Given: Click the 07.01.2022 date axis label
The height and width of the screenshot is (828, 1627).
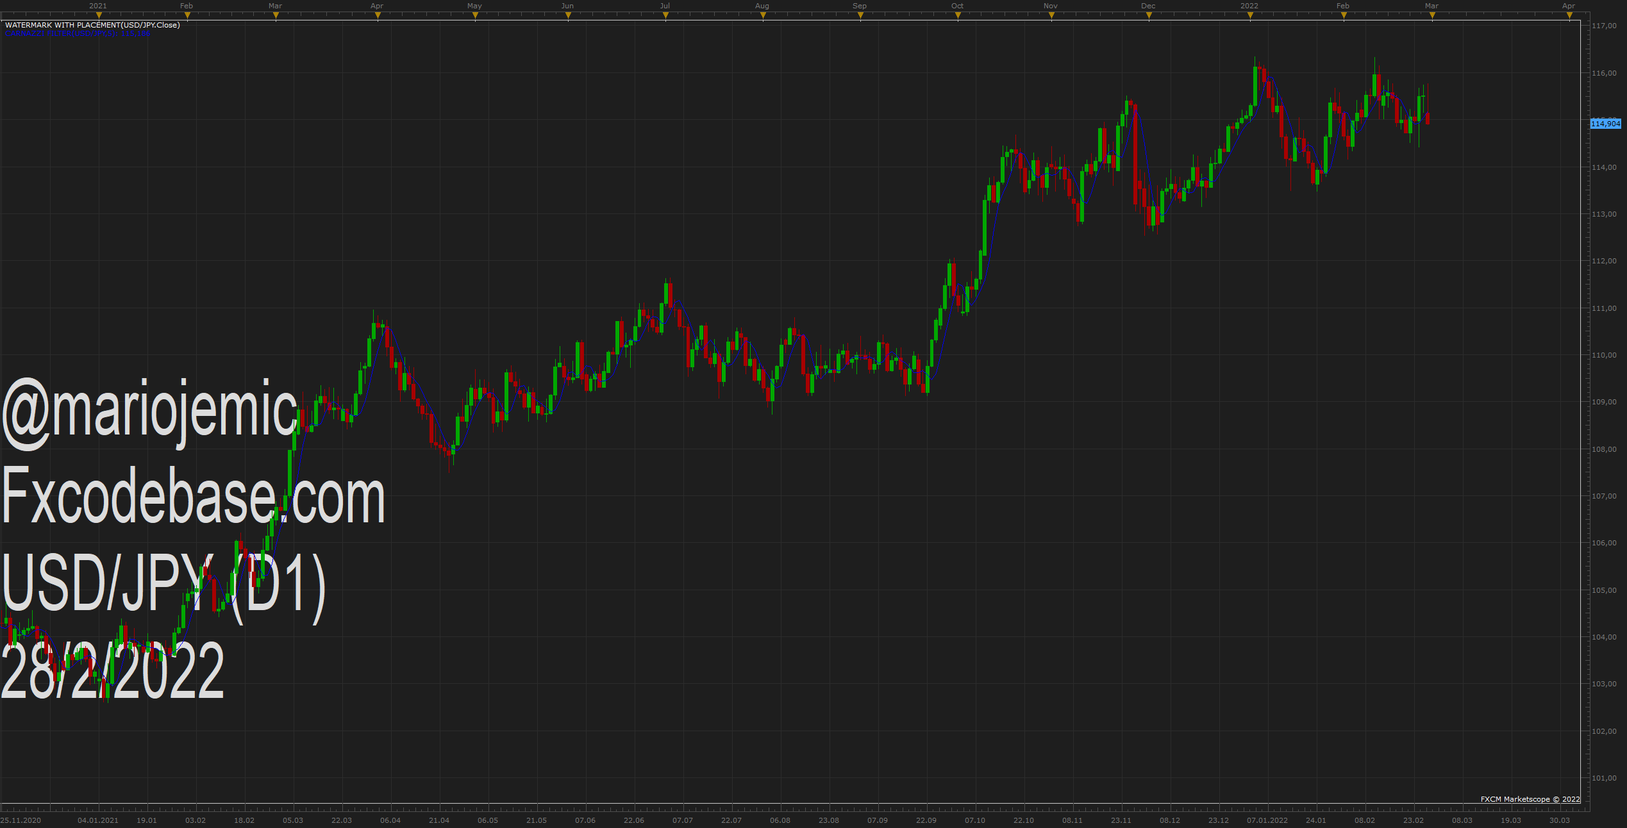Looking at the screenshot, I should coord(1267,820).
